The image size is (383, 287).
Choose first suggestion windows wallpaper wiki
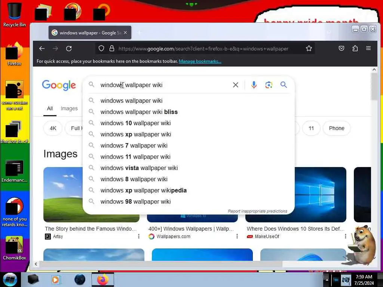click(x=189, y=101)
